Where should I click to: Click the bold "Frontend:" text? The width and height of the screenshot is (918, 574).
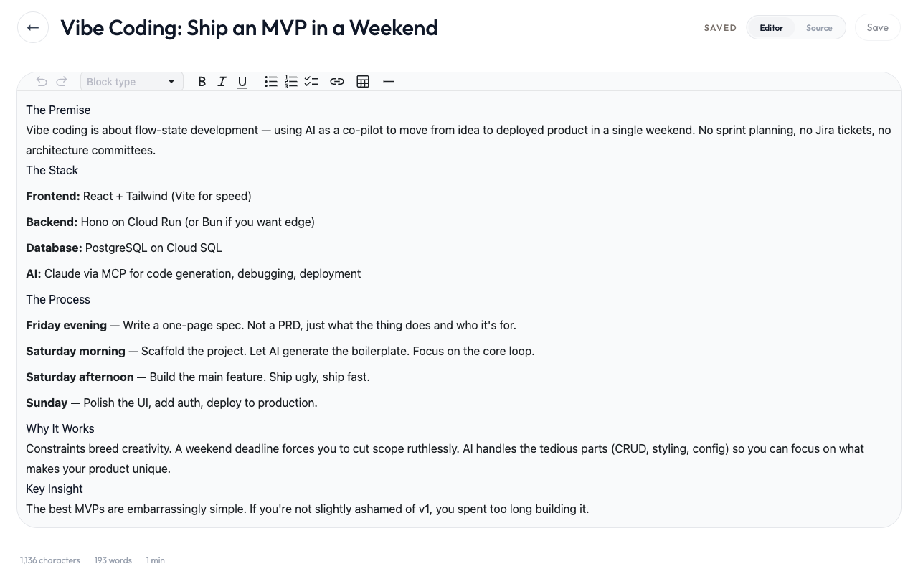53,196
